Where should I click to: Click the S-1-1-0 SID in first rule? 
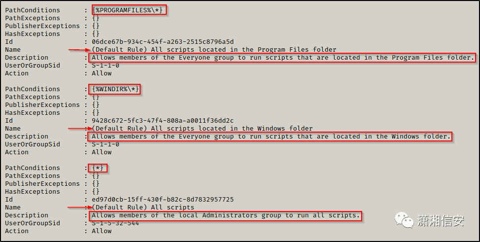[x=106, y=66]
